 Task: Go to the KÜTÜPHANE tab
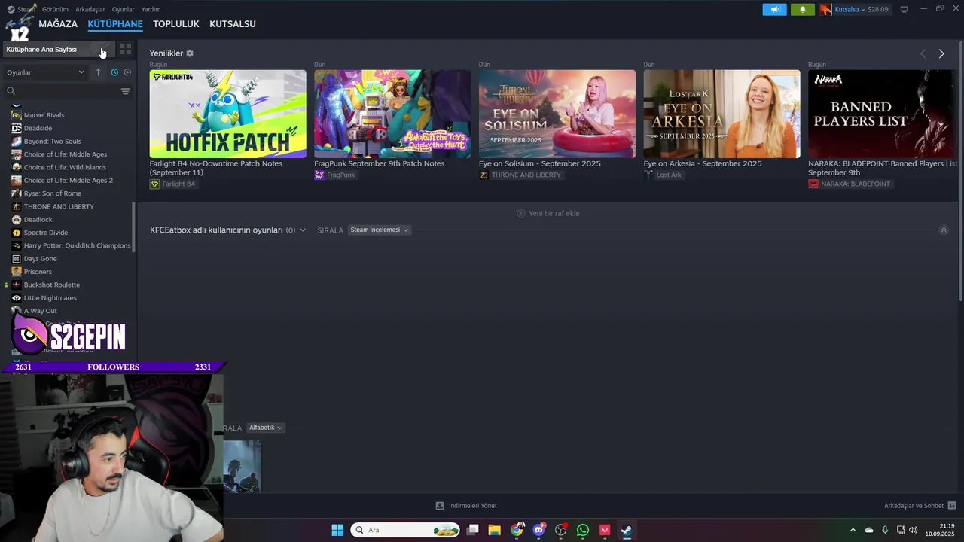pos(115,24)
